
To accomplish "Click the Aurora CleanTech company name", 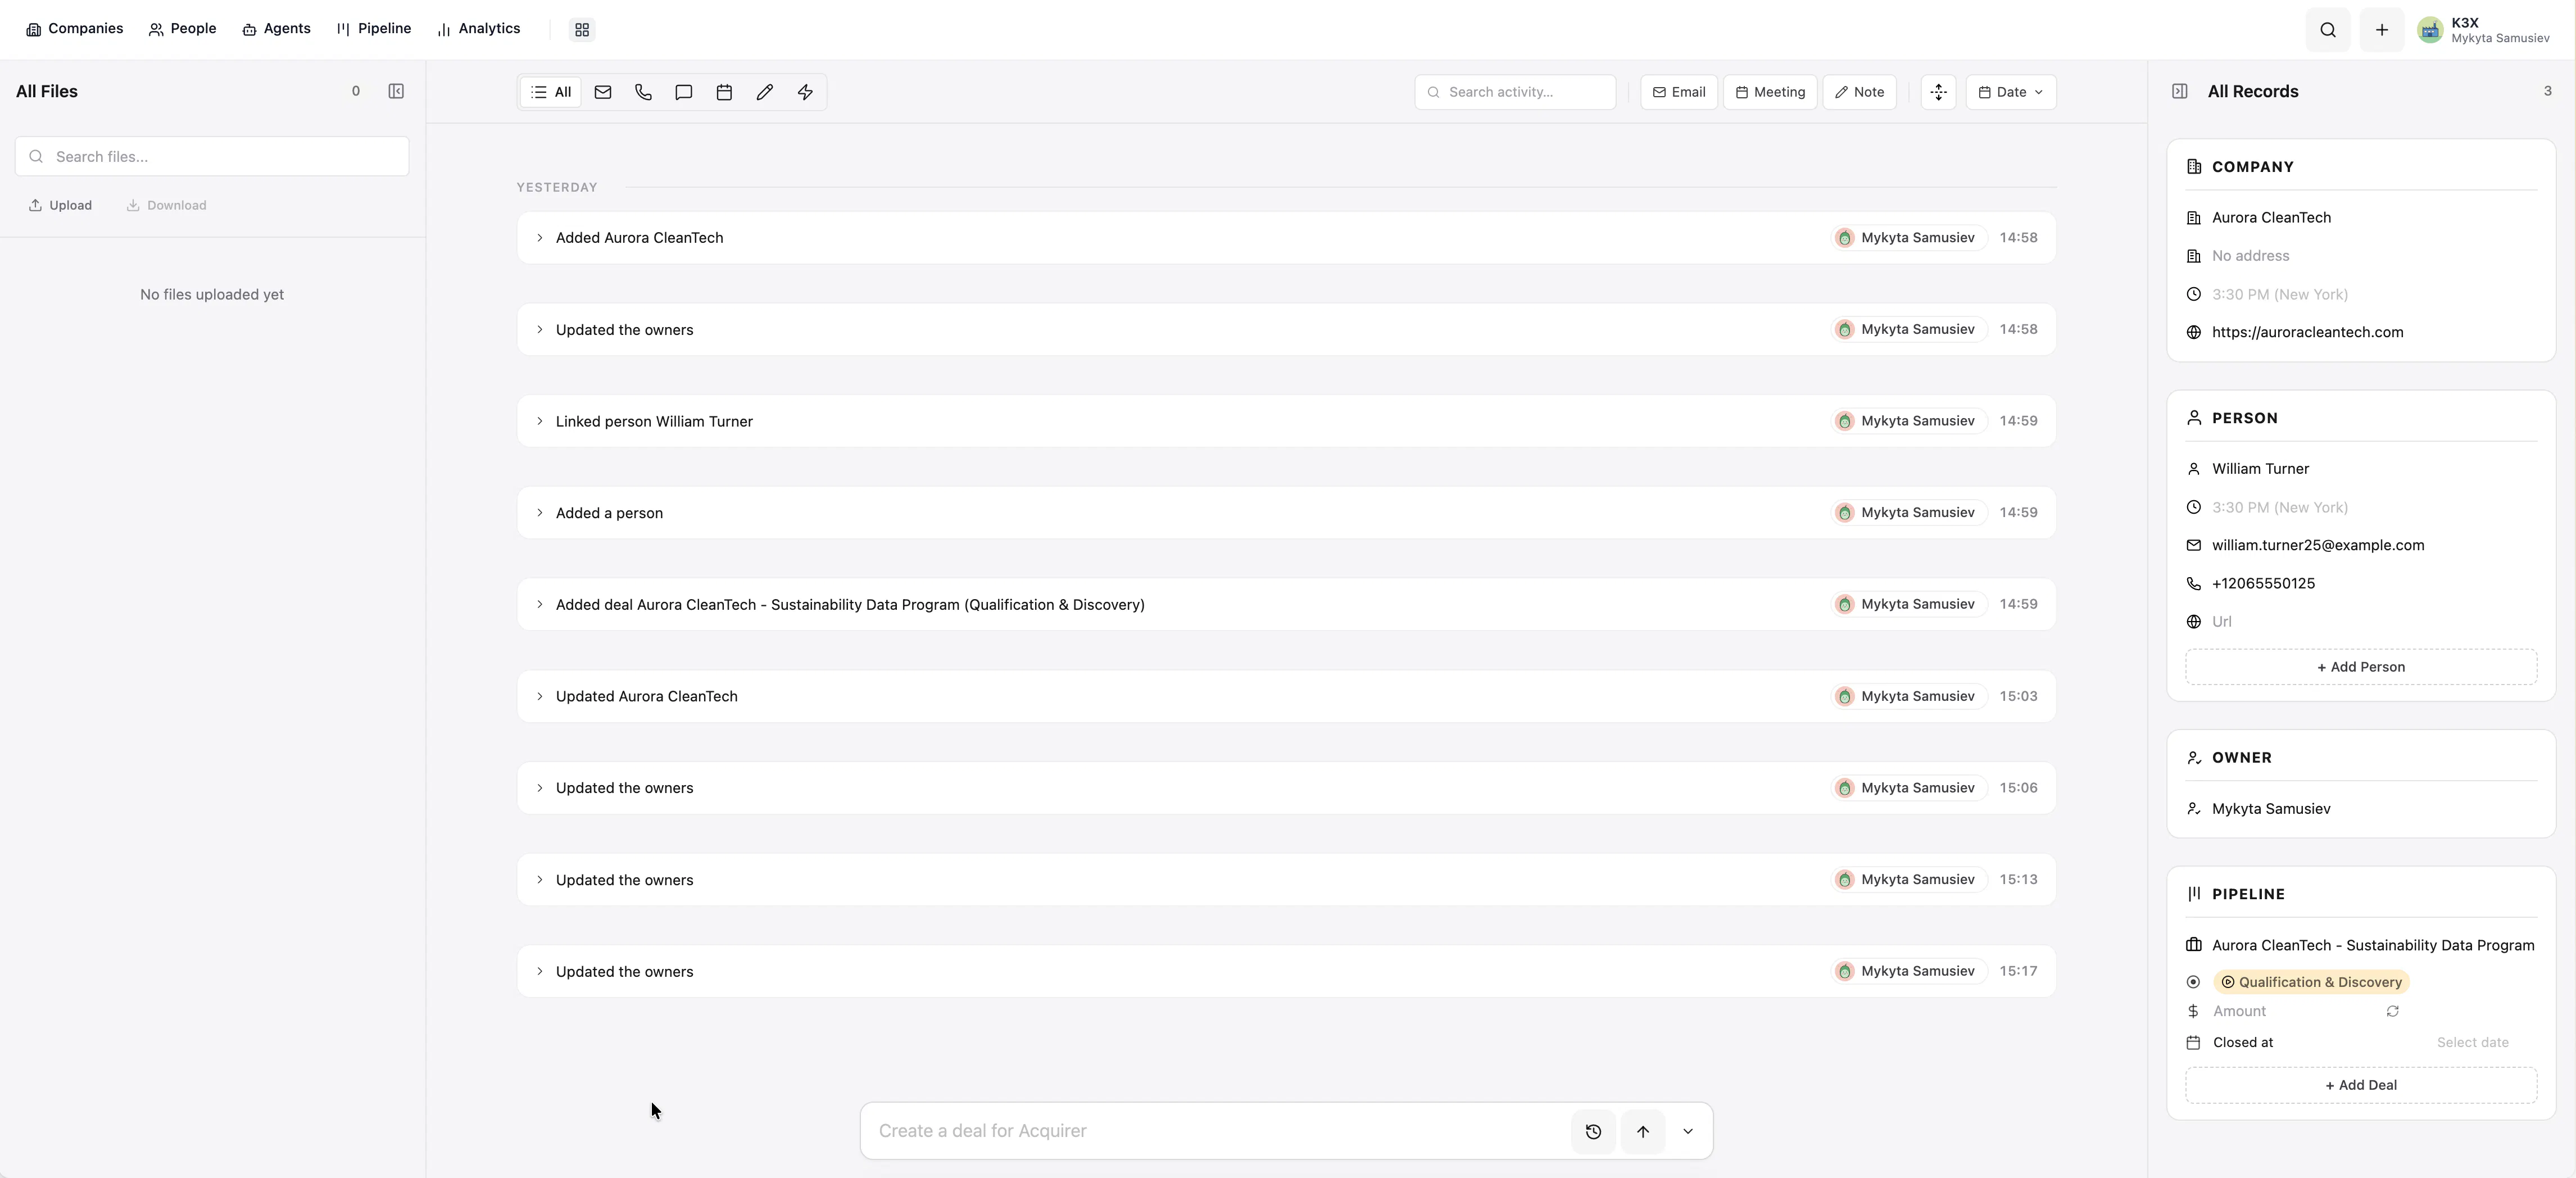I will [x=2271, y=217].
